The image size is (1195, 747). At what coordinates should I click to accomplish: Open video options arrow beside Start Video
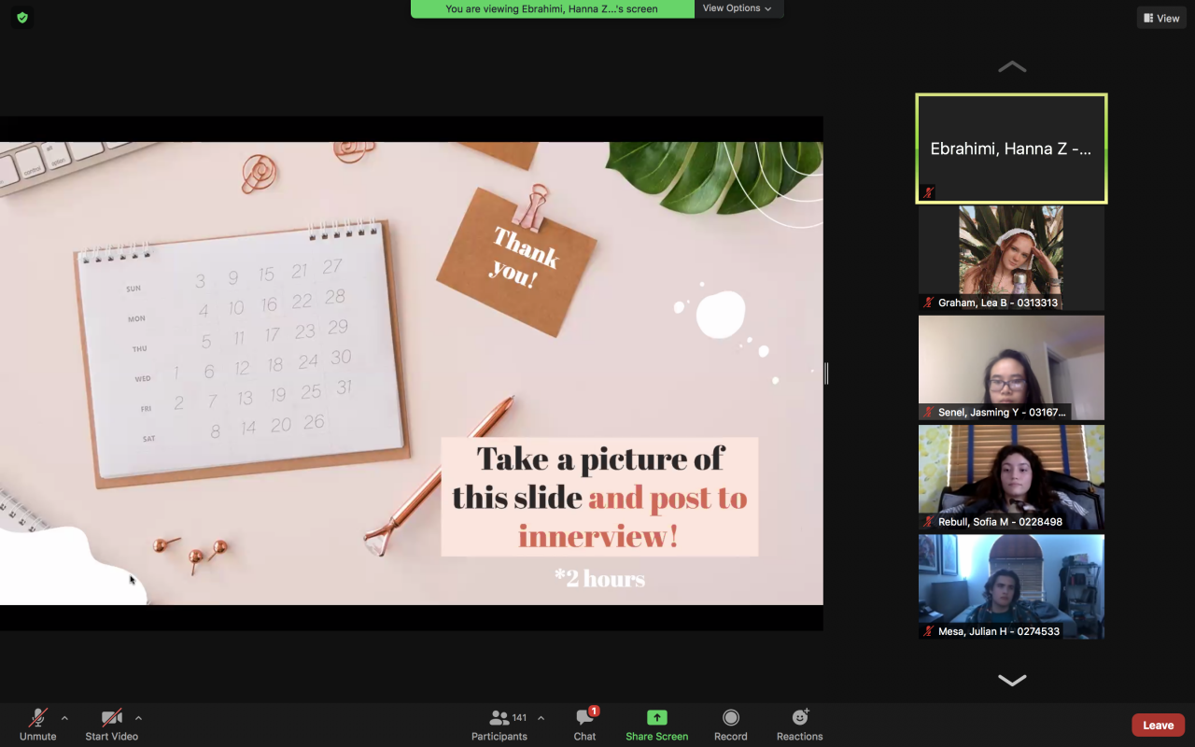point(138,718)
